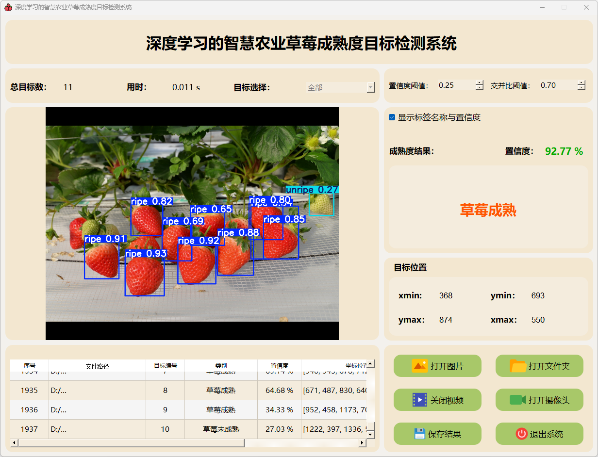The height and width of the screenshot is (457, 598).
Task: Click the 类别 column header
Action: point(221,366)
